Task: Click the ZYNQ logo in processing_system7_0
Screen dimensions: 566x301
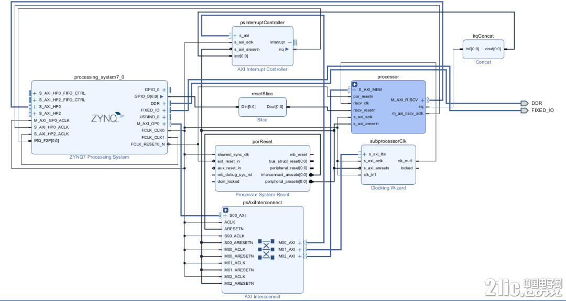Action: 107,117
